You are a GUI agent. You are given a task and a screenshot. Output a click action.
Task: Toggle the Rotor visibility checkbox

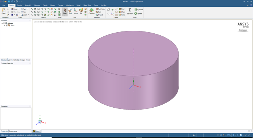[6, 25]
